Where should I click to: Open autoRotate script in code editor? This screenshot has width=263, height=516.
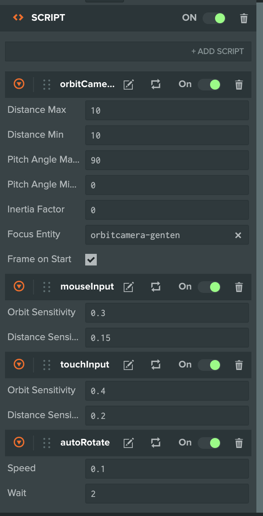coord(129,443)
